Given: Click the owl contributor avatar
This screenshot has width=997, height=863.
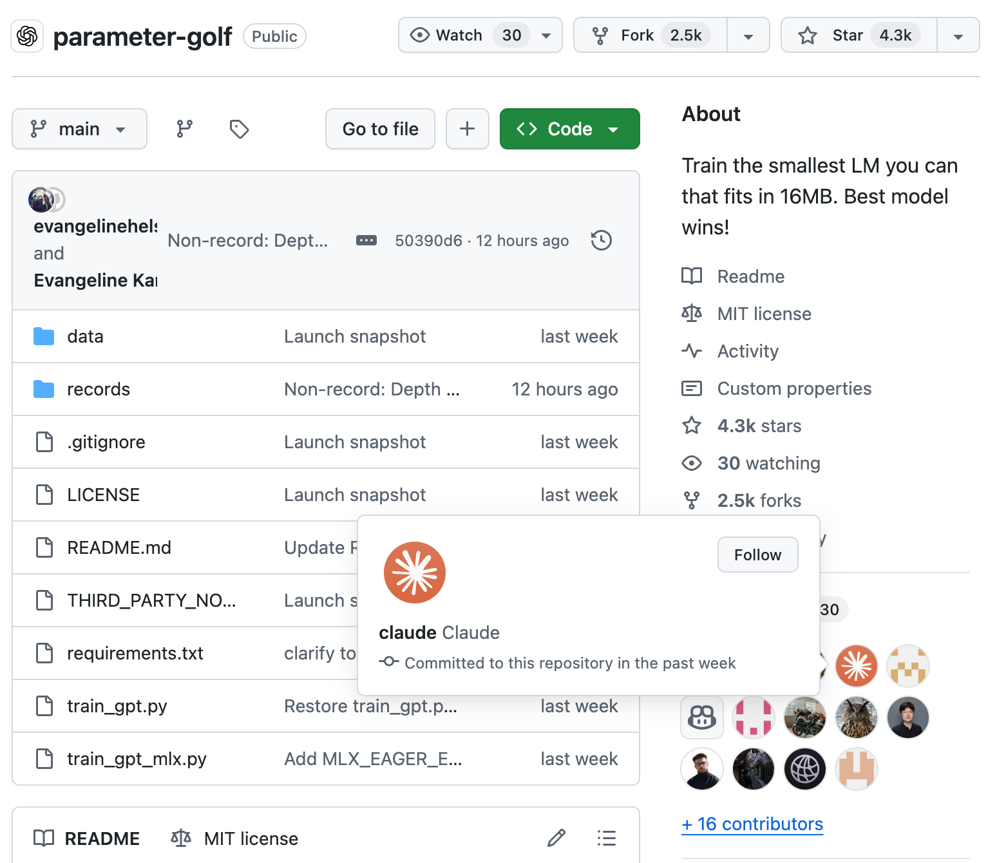Looking at the screenshot, I should [856, 717].
